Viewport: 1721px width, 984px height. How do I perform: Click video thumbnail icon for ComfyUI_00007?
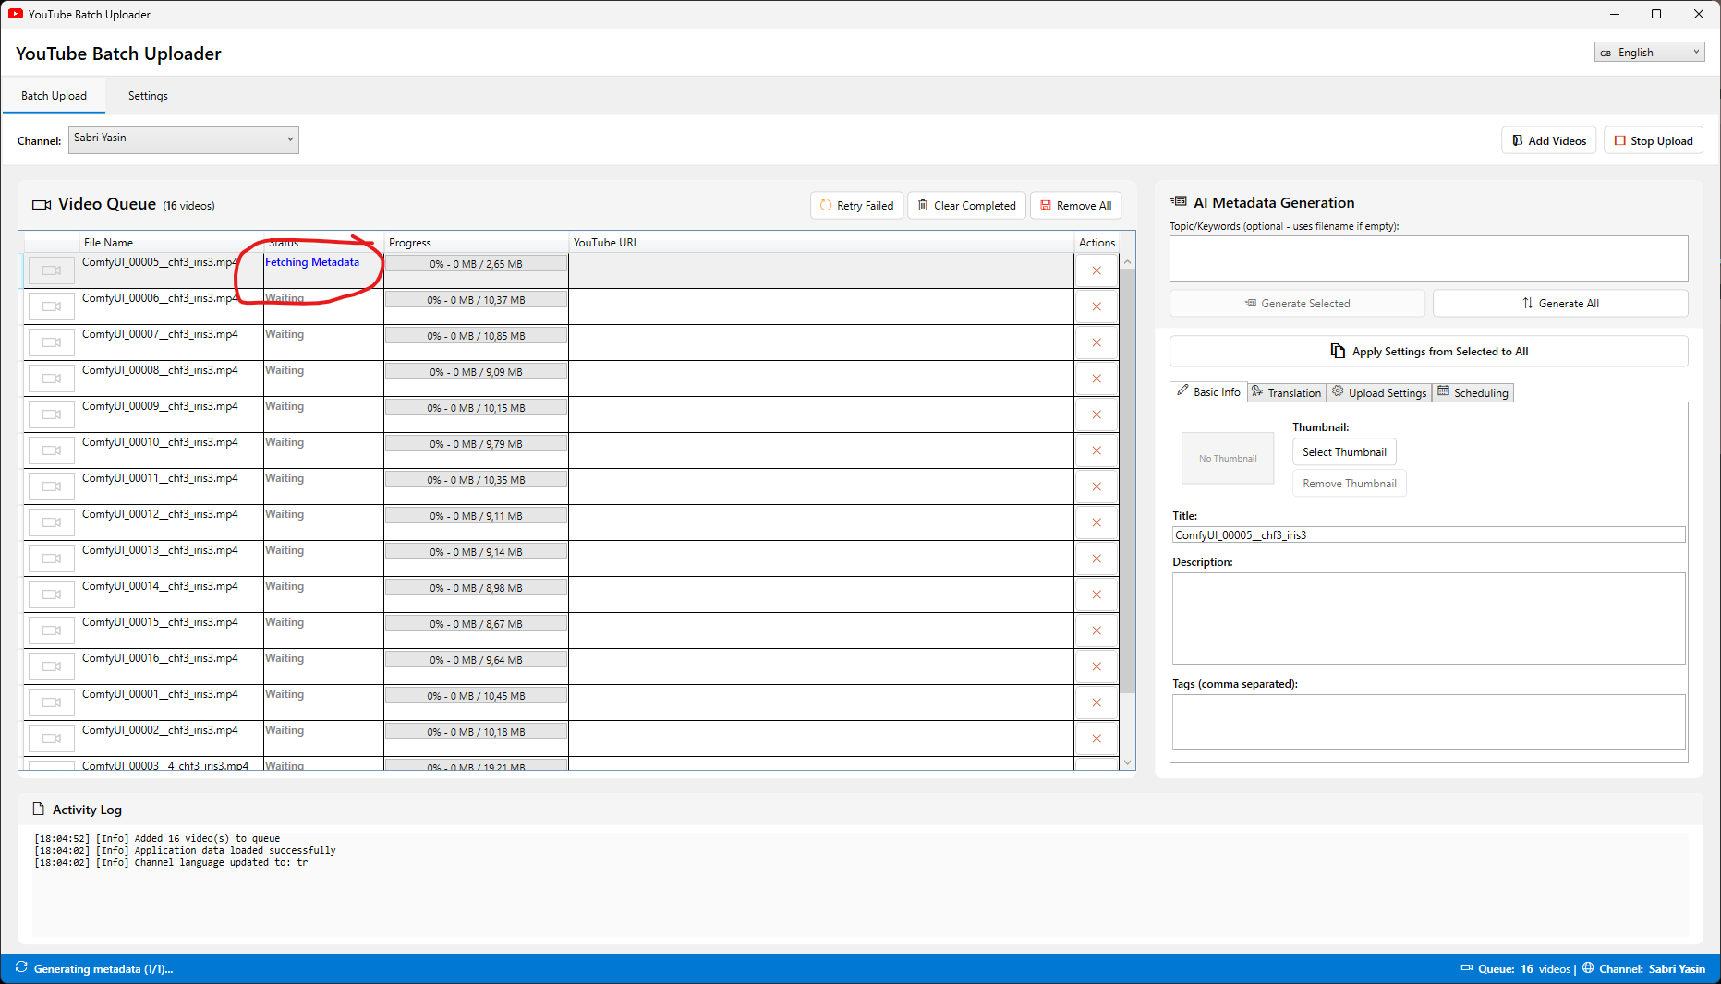click(51, 342)
